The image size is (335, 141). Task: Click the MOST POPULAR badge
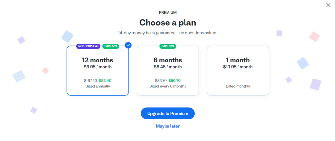88,46
